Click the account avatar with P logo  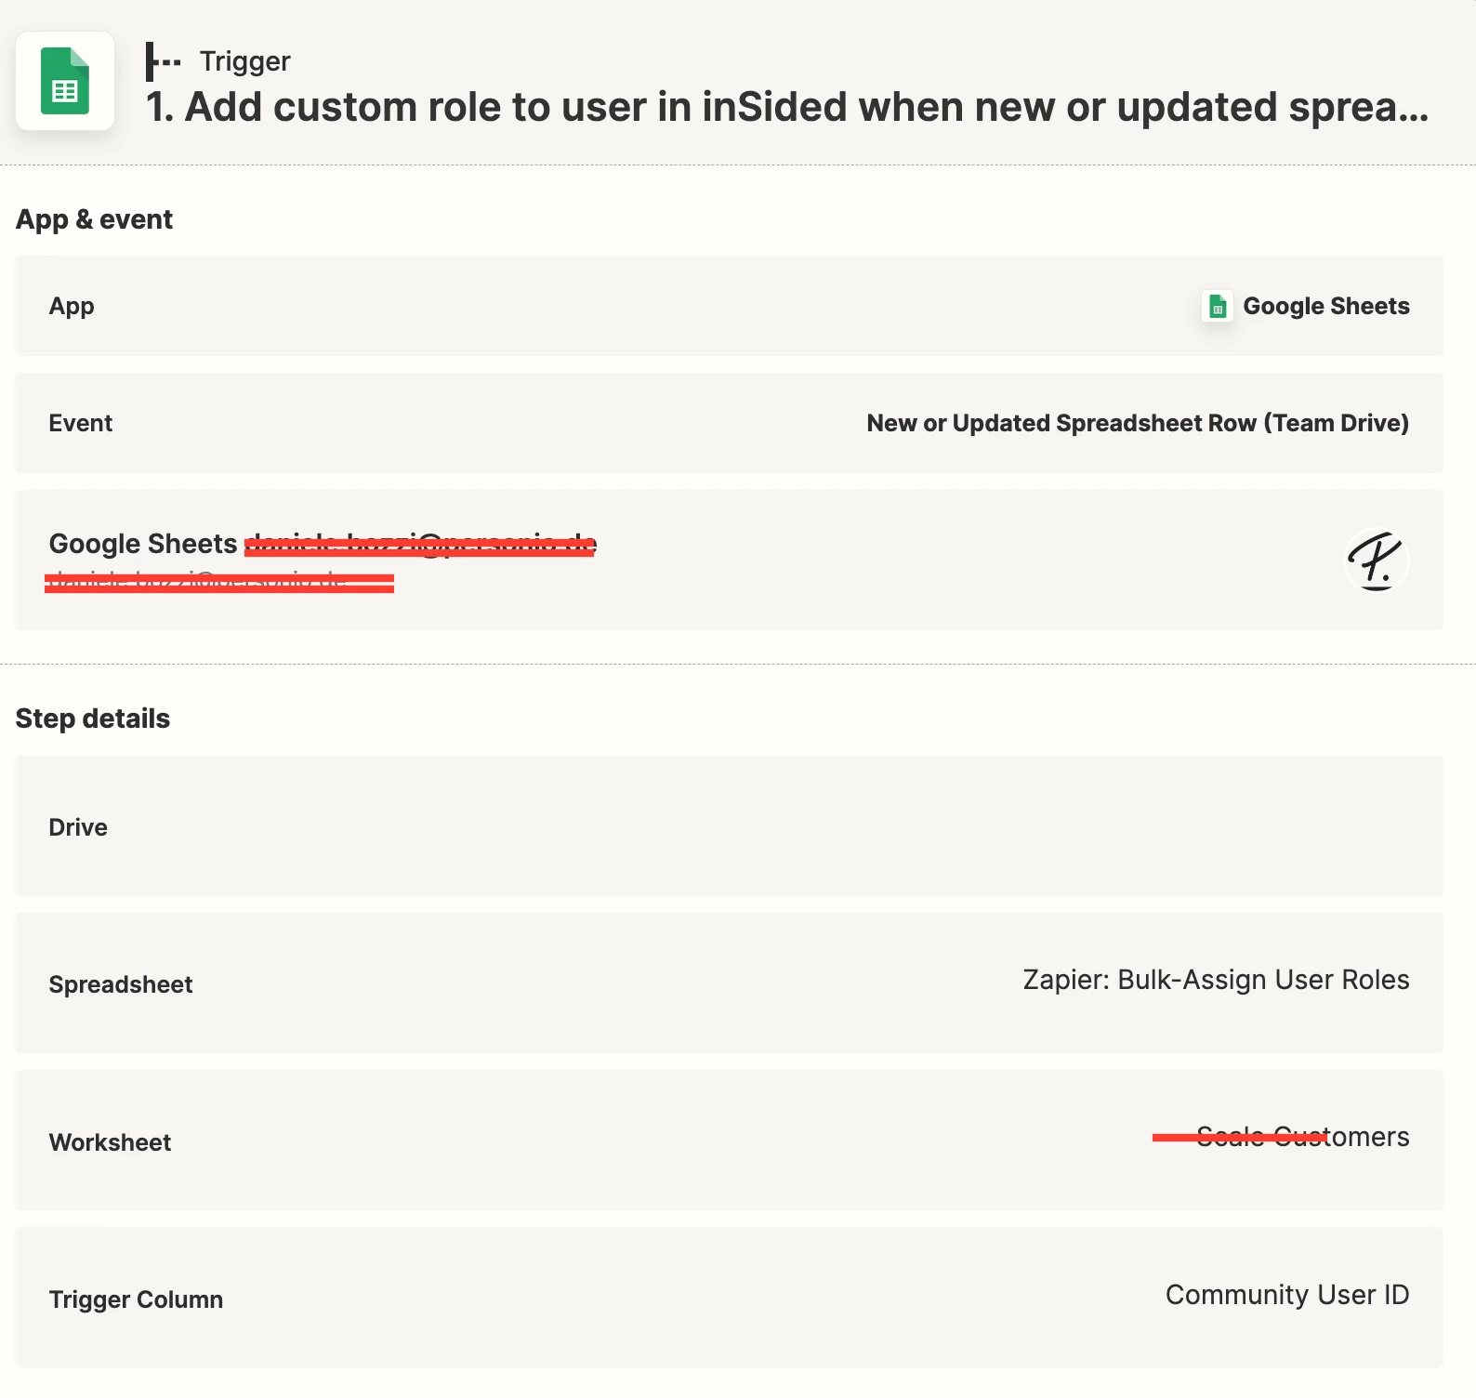click(1377, 560)
